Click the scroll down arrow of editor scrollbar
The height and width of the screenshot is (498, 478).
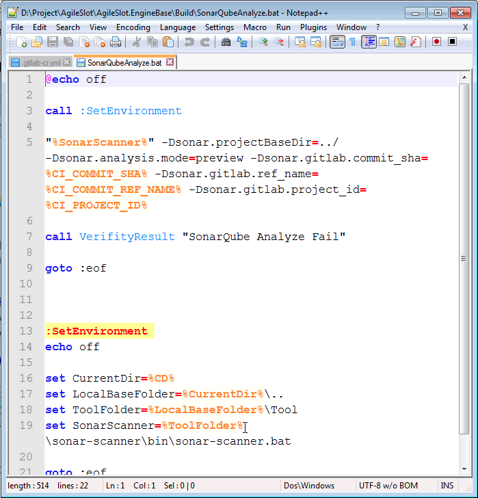(464, 469)
